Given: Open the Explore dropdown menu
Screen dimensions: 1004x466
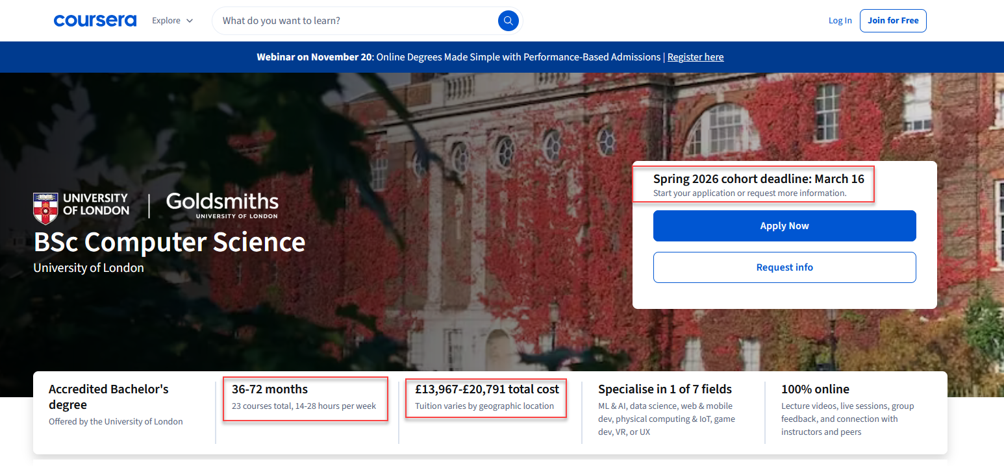Looking at the screenshot, I should point(173,21).
